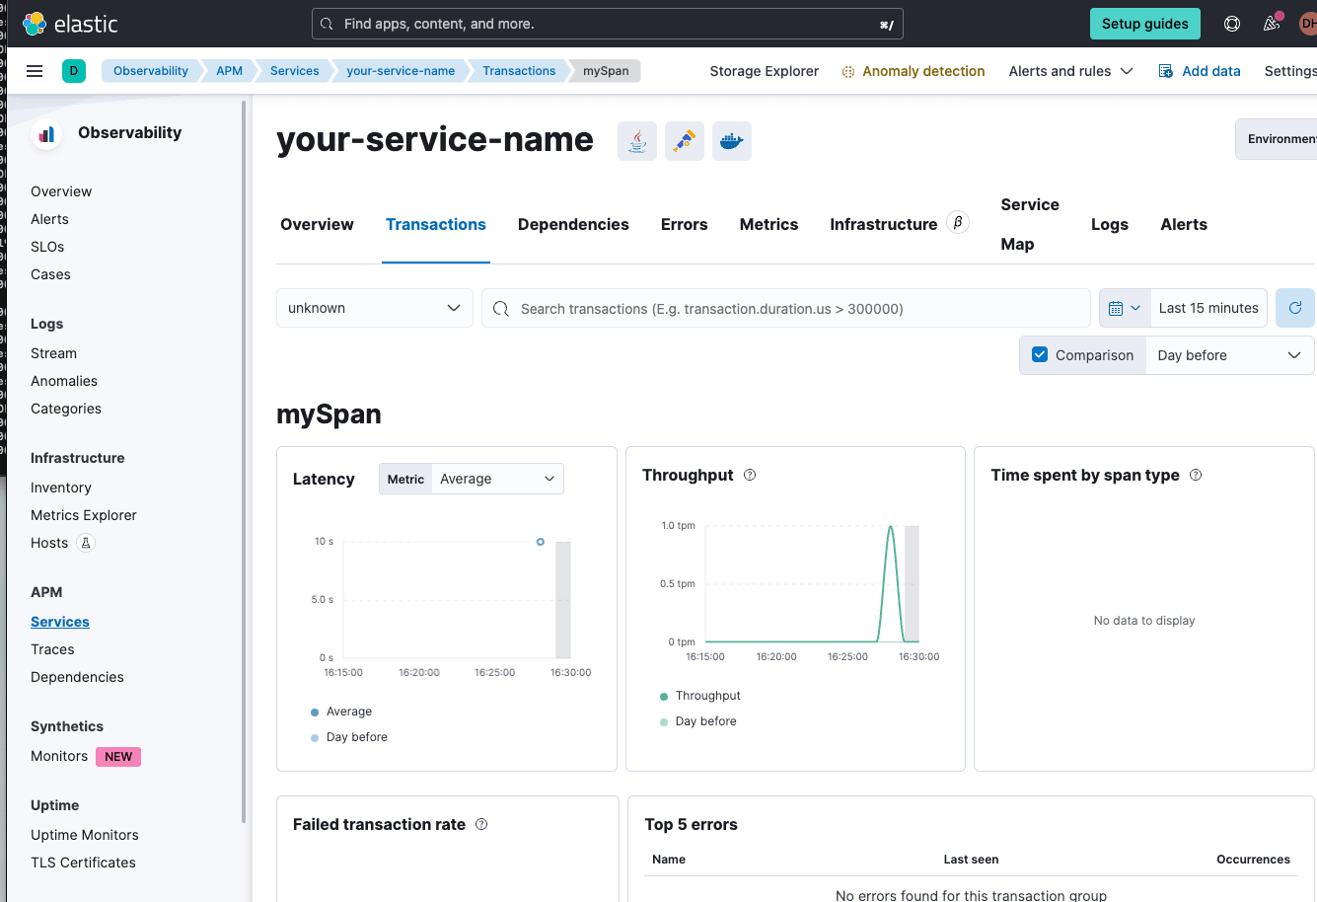
Task: Switch to the Dependencies tab
Action: pos(573,224)
